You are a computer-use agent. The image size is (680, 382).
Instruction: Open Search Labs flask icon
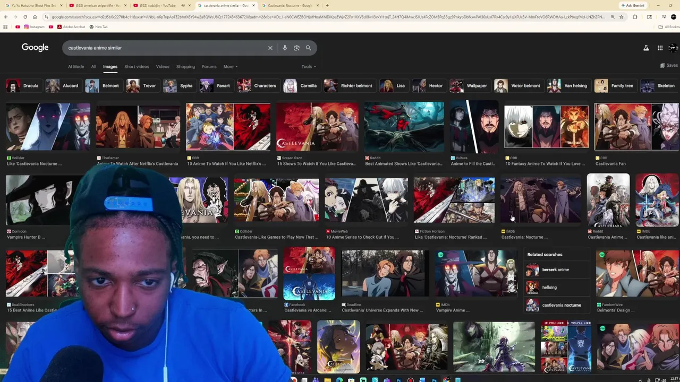646,48
